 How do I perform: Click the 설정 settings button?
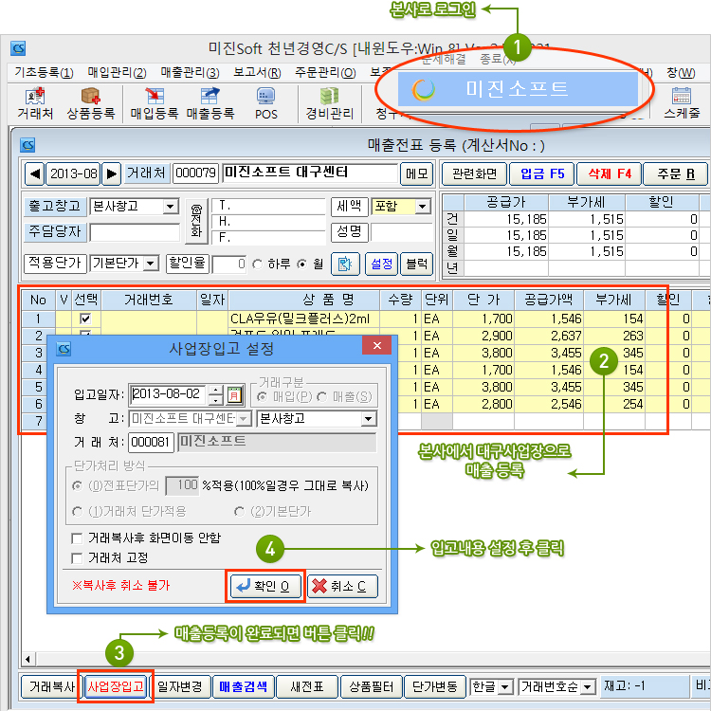[381, 264]
